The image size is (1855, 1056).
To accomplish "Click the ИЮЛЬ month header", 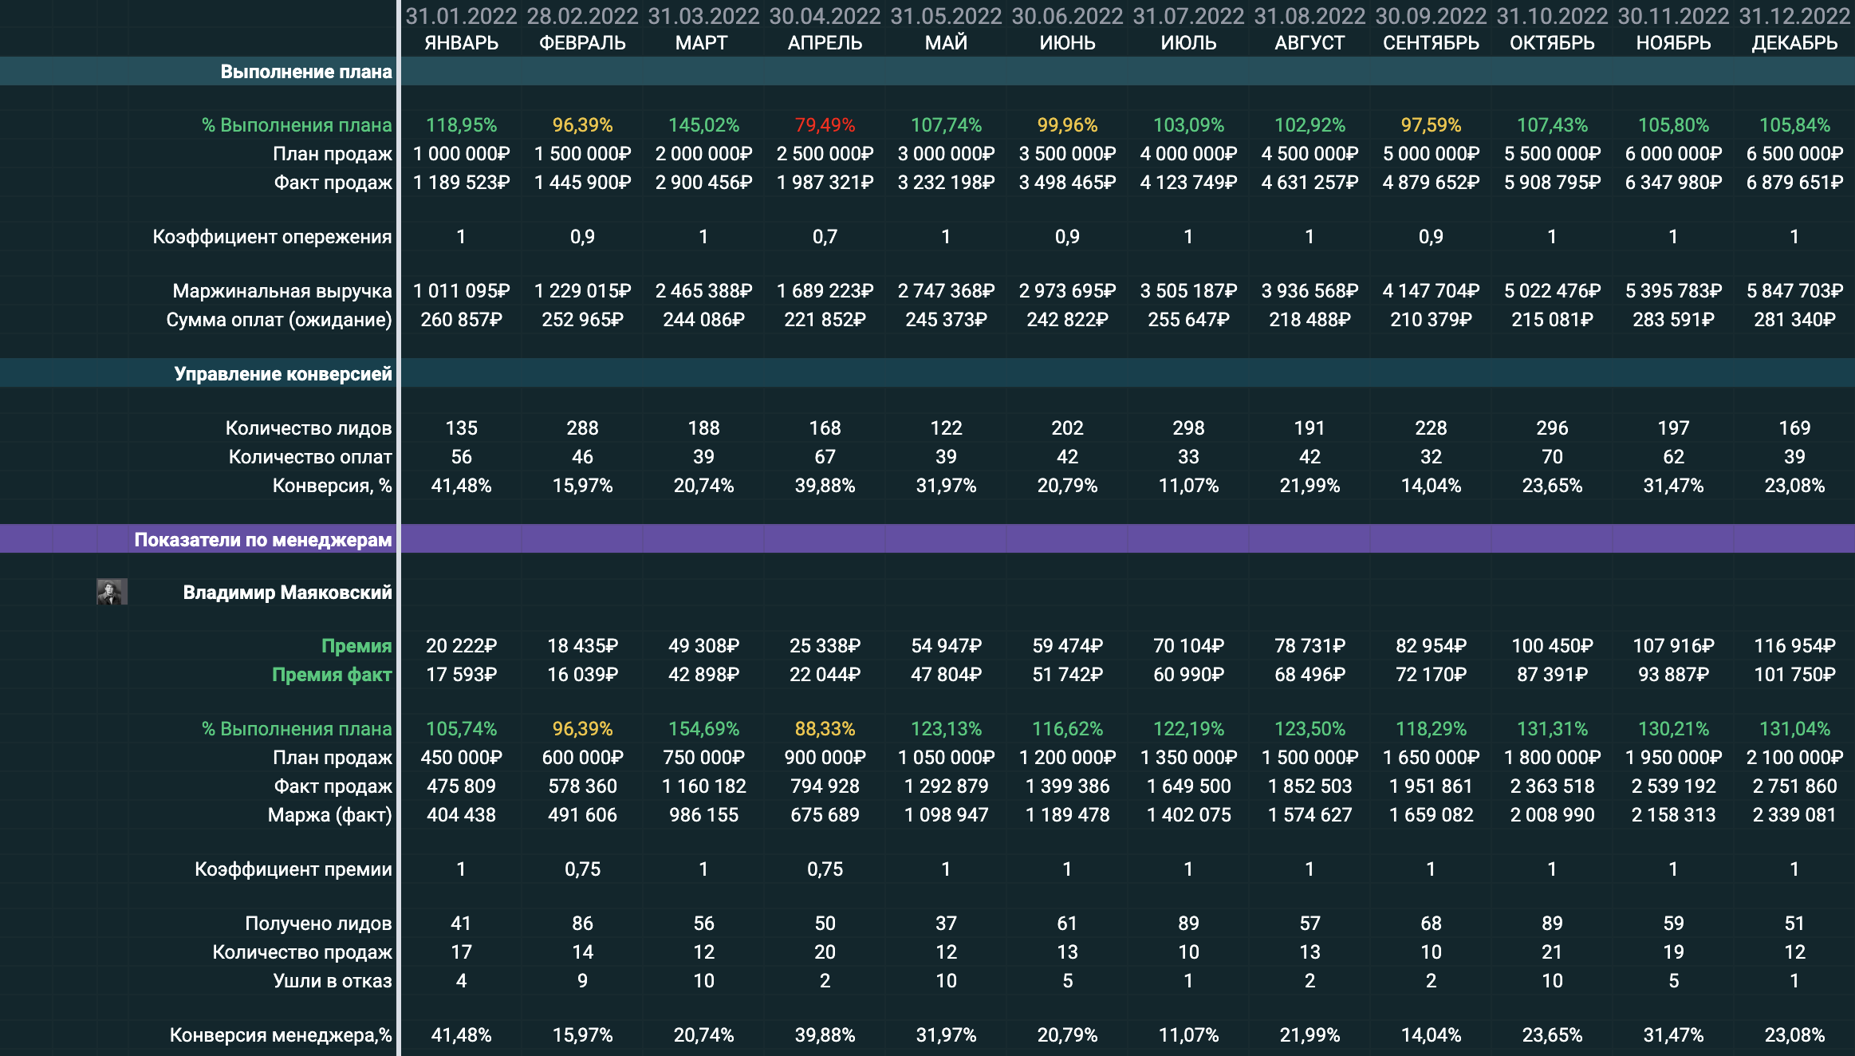I will tap(1188, 43).
